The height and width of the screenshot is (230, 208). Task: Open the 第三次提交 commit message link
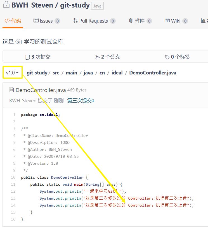(81, 101)
